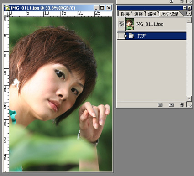Click the IMG_0111.jpg document title icon

click(7, 8)
